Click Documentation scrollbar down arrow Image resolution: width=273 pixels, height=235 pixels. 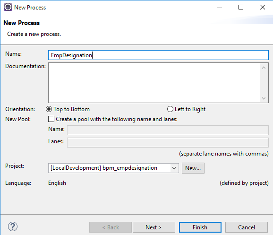[264, 98]
